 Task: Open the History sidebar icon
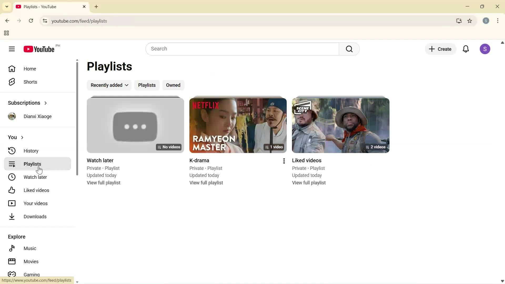(12, 150)
